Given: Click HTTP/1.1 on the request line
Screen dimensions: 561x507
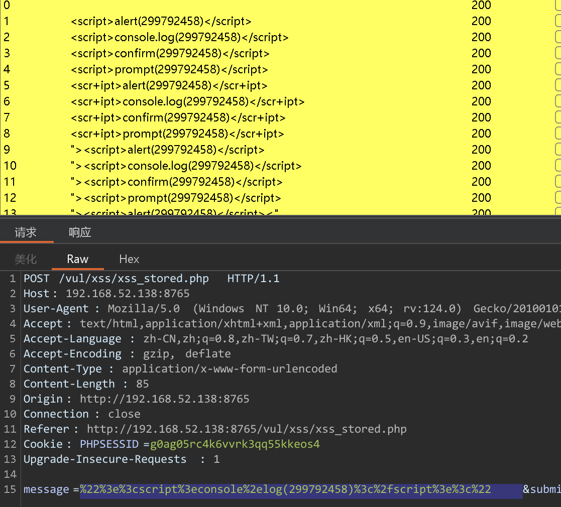Looking at the screenshot, I should click(x=253, y=279).
